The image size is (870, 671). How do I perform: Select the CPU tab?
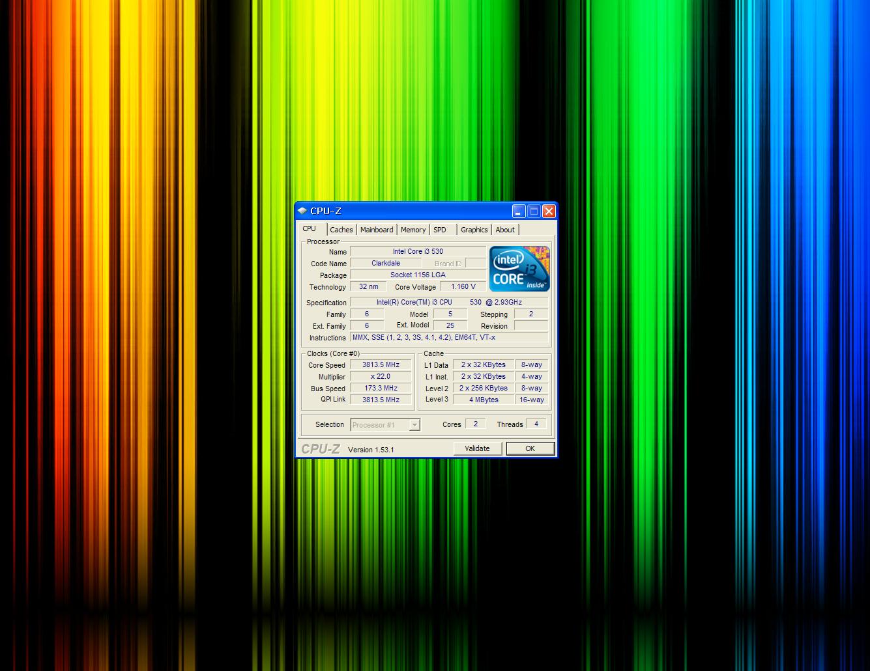pyautogui.click(x=310, y=228)
